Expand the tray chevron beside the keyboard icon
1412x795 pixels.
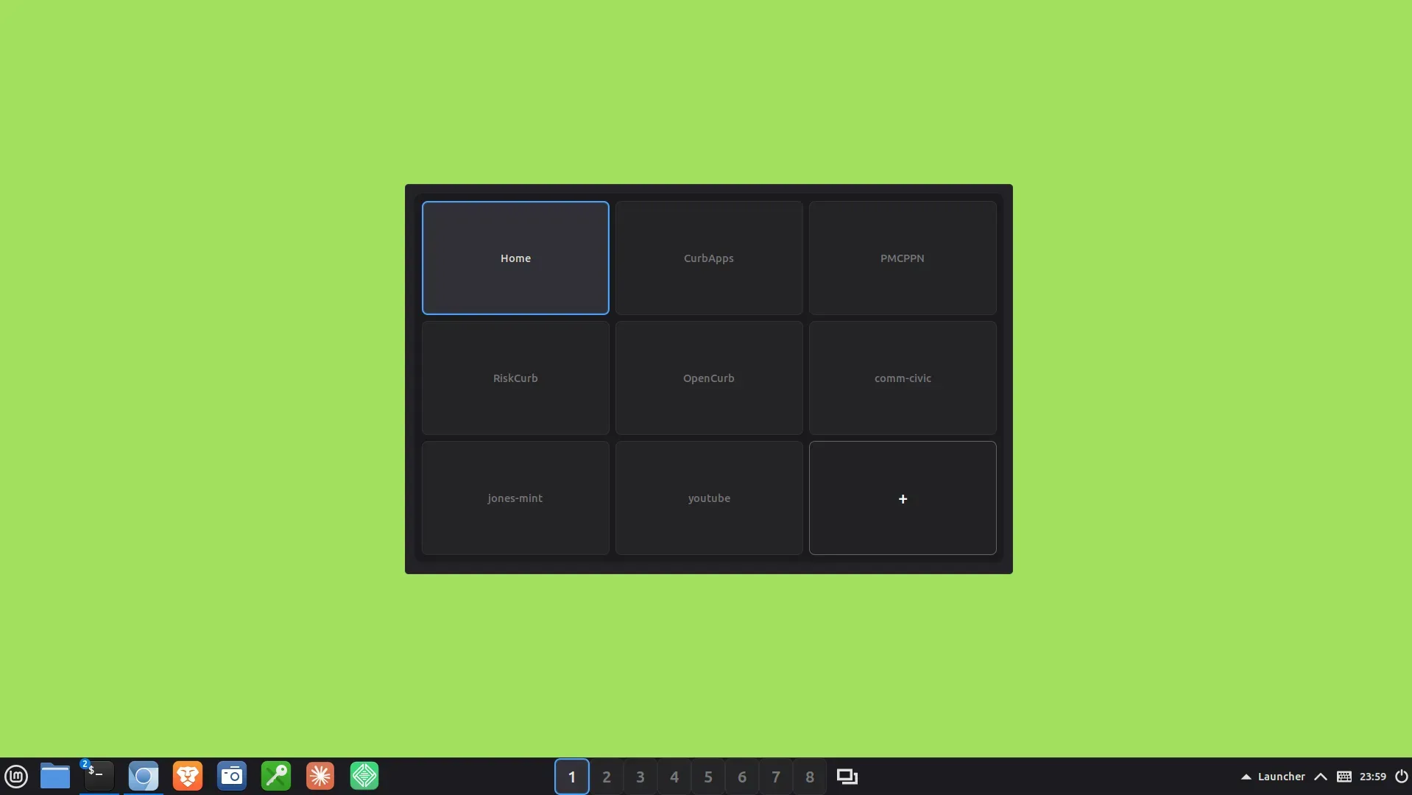(x=1321, y=777)
